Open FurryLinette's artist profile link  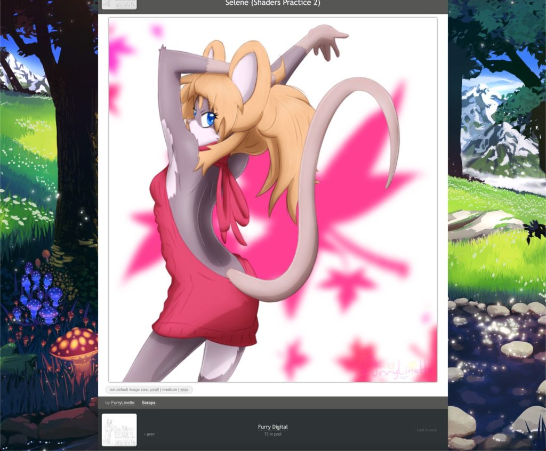[123, 402]
